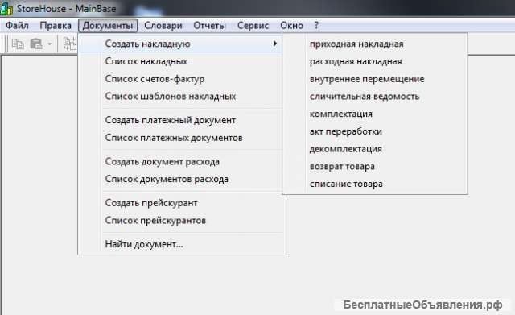Select сличительная ведомость
The width and height of the screenshot is (515, 315).
(x=375, y=97)
